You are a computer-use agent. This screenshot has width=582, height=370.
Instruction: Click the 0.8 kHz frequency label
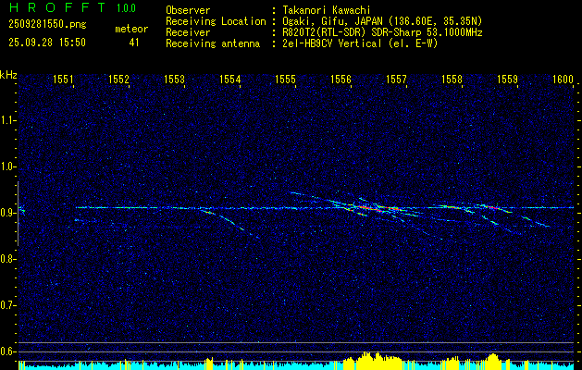point(7,259)
